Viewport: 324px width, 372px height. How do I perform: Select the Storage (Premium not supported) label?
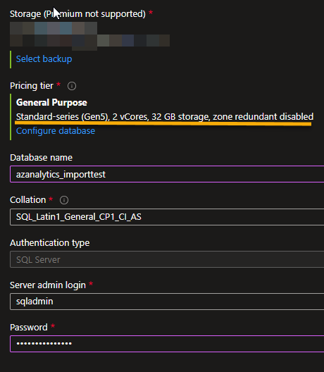(x=77, y=14)
